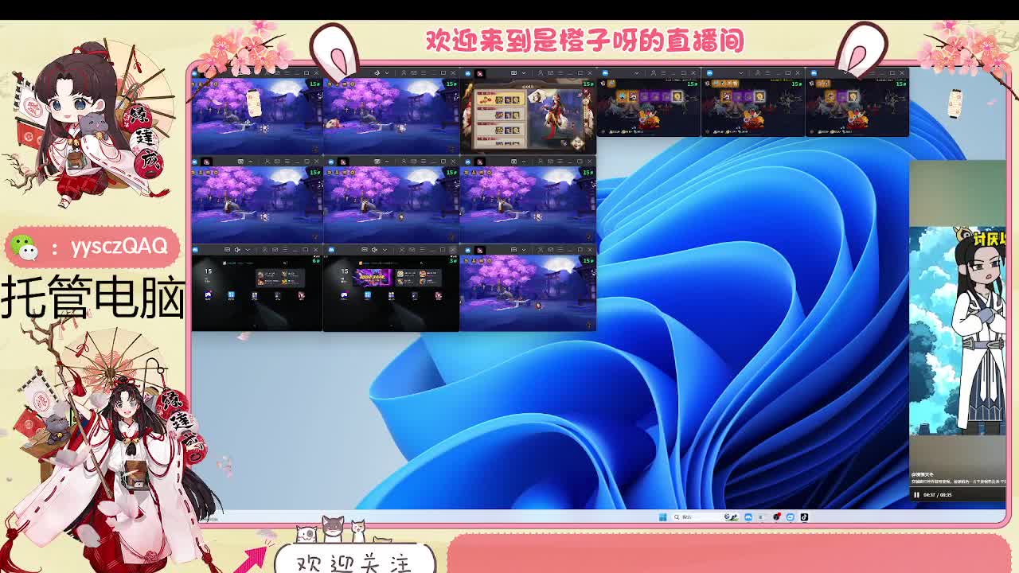Expand the title bar chevron in the top-row fourth emulator window
The width and height of the screenshot is (1019, 573).
tap(637, 72)
